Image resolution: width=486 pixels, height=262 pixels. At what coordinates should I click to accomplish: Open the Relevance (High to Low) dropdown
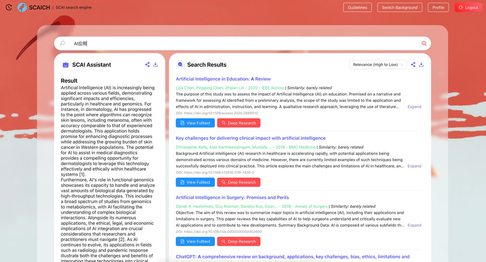coord(378,65)
